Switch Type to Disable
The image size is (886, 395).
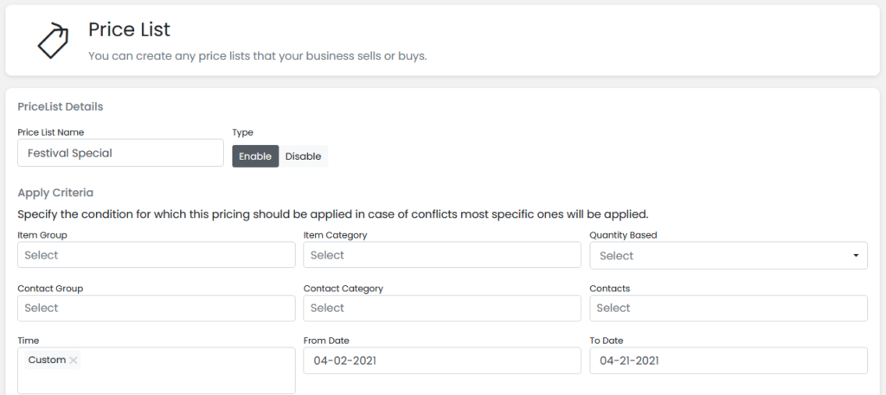tap(304, 156)
